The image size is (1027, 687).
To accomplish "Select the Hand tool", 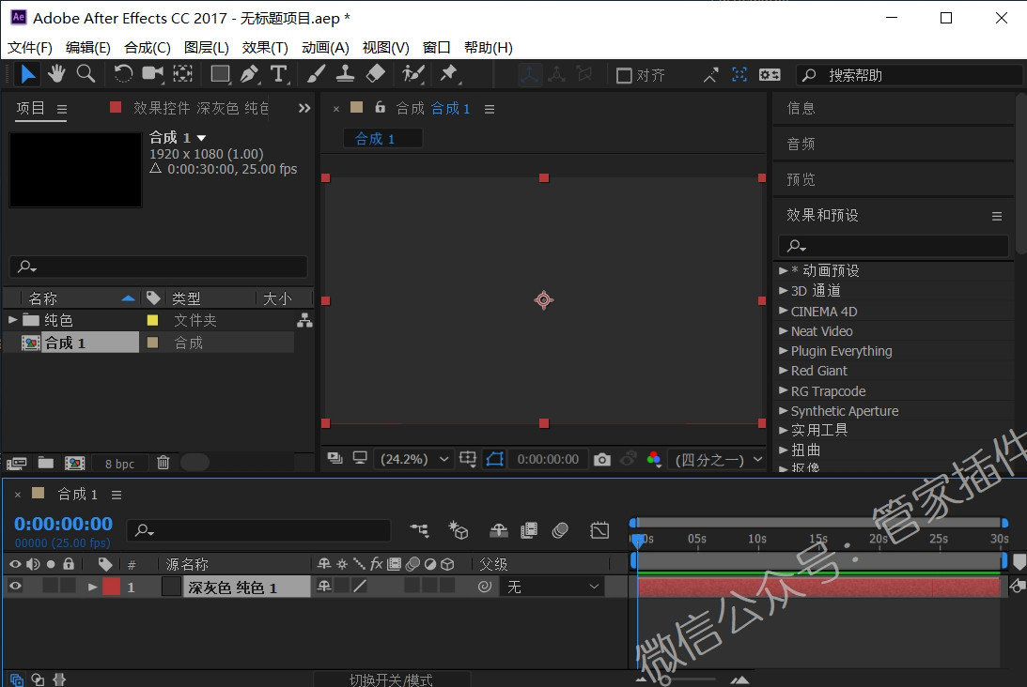I will 56,74.
